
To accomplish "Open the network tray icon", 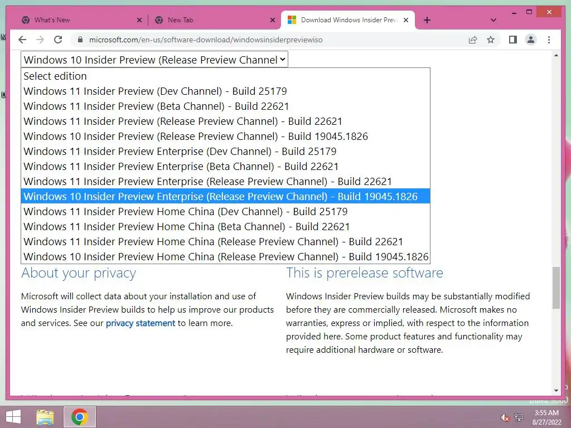I will coord(519,417).
